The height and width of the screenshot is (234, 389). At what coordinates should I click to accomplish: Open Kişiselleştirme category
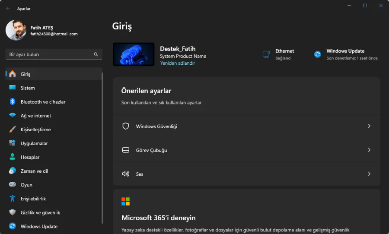[x=54, y=130]
